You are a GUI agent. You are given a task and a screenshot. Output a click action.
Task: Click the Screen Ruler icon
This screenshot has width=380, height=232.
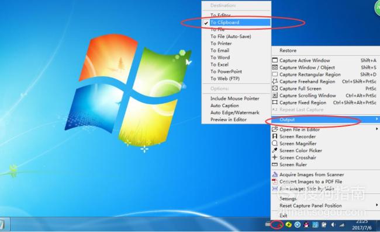[275, 164]
